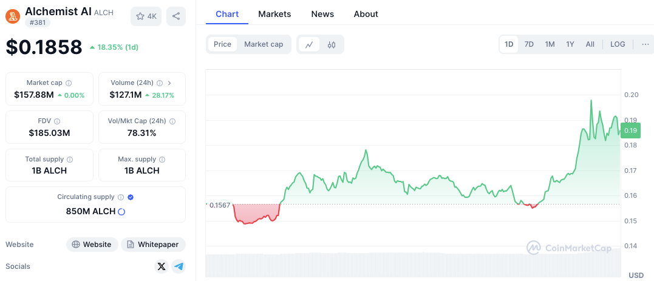
Task: Click the Website link button
Action: coord(92,245)
